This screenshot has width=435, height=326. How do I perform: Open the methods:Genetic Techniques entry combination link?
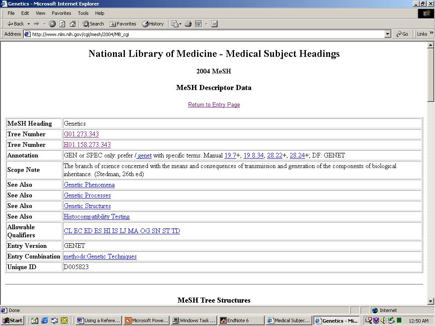(100, 256)
